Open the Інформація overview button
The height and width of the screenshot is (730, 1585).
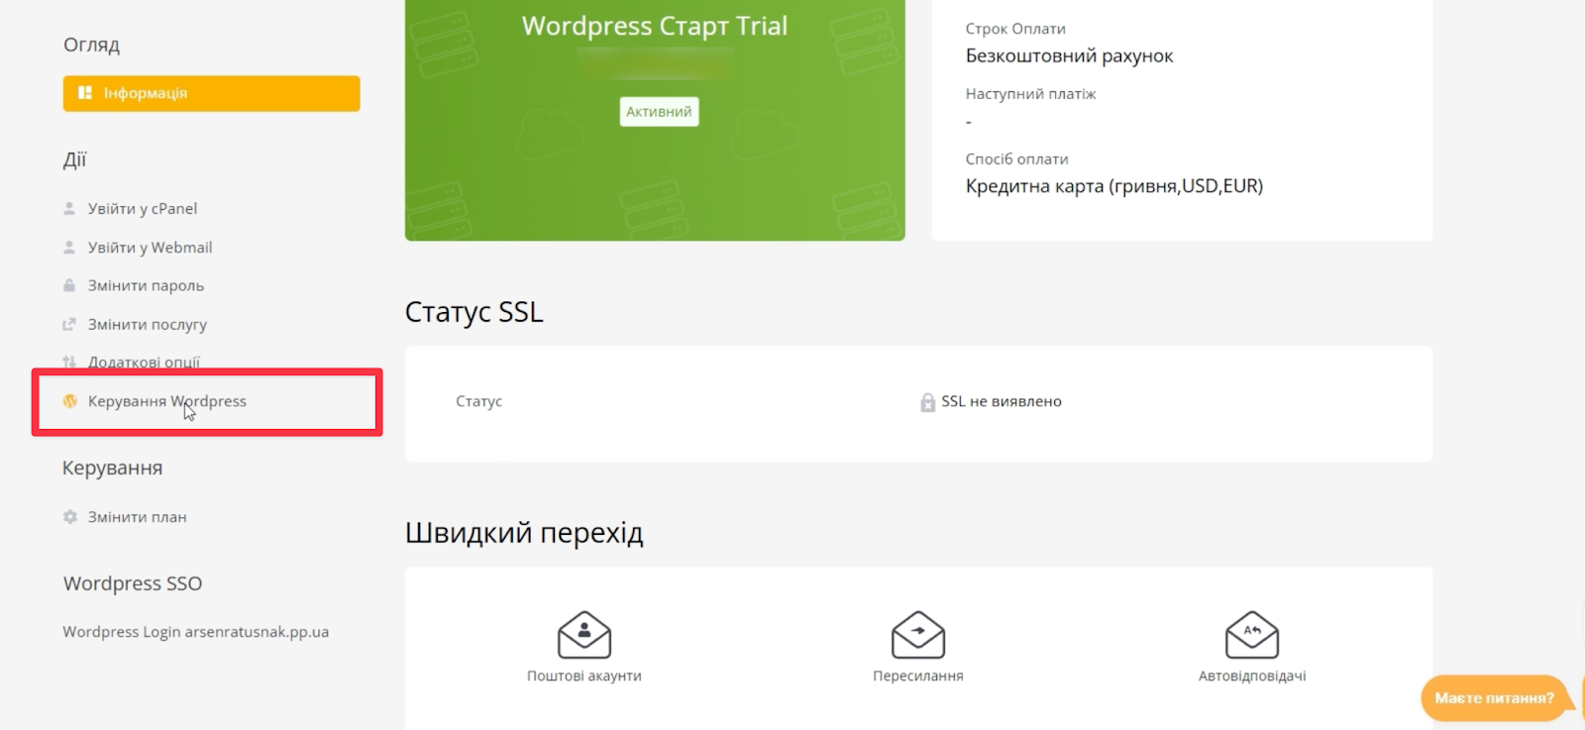click(211, 93)
